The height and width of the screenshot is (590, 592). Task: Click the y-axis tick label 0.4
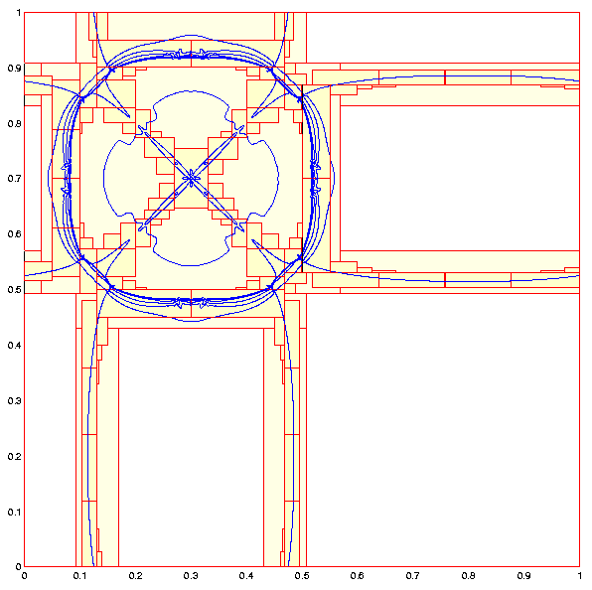14,345
